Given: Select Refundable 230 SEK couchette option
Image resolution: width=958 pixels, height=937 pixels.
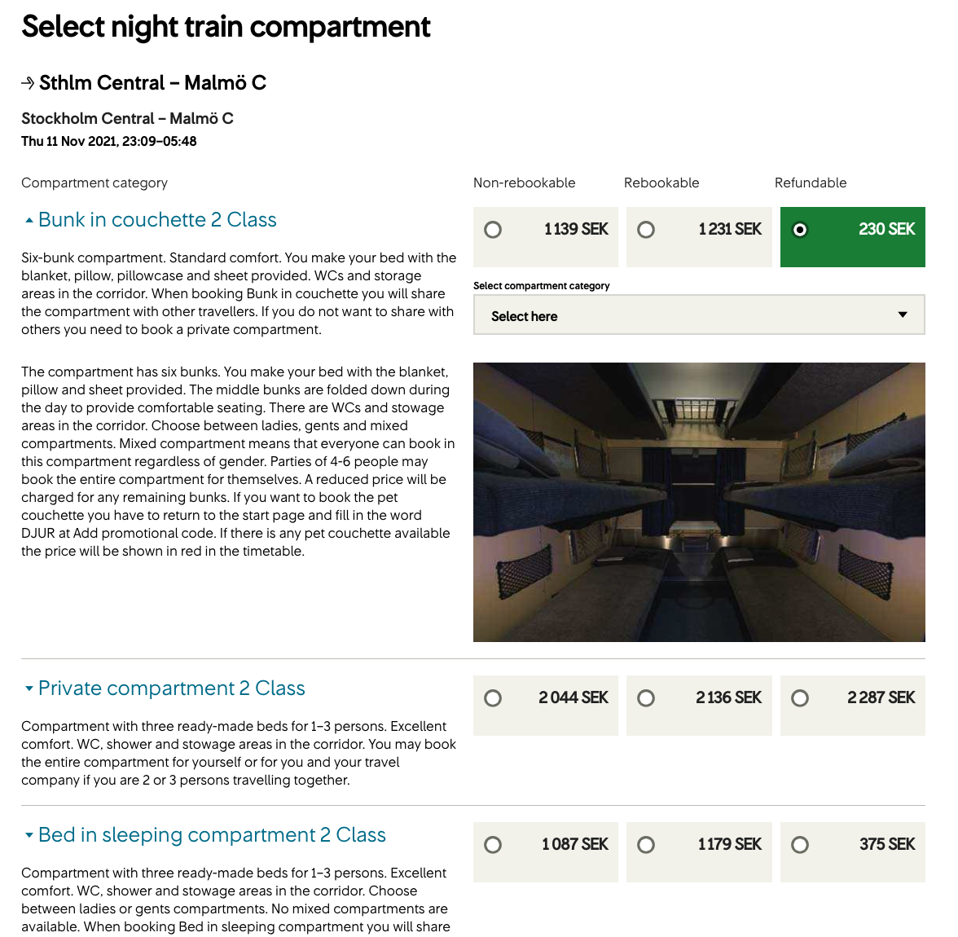Looking at the screenshot, I should 800,230.
